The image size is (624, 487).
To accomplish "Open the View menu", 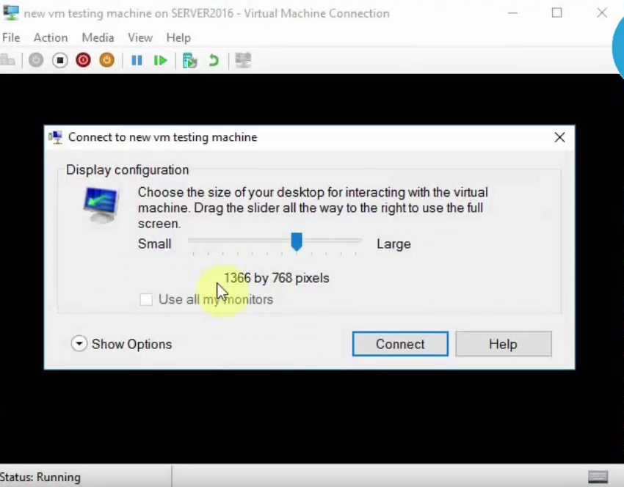I will click(140, 37).
